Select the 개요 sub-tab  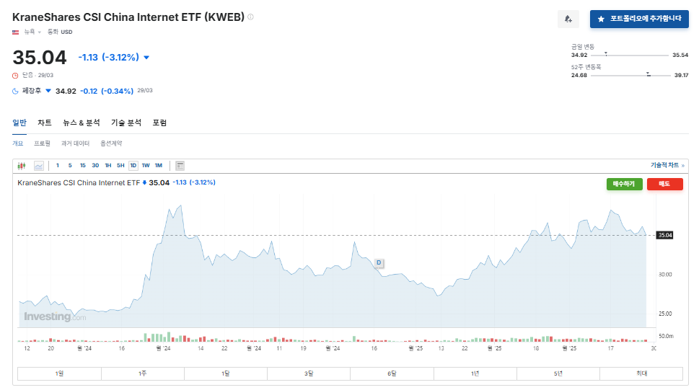17,143
